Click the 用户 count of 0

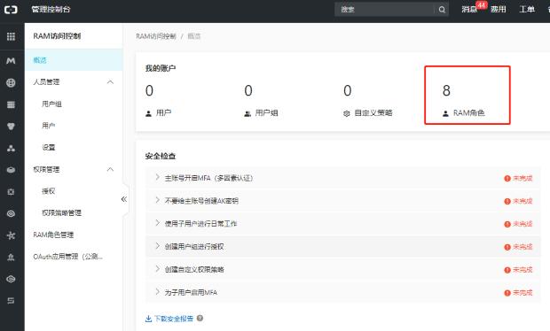point(149,90)
